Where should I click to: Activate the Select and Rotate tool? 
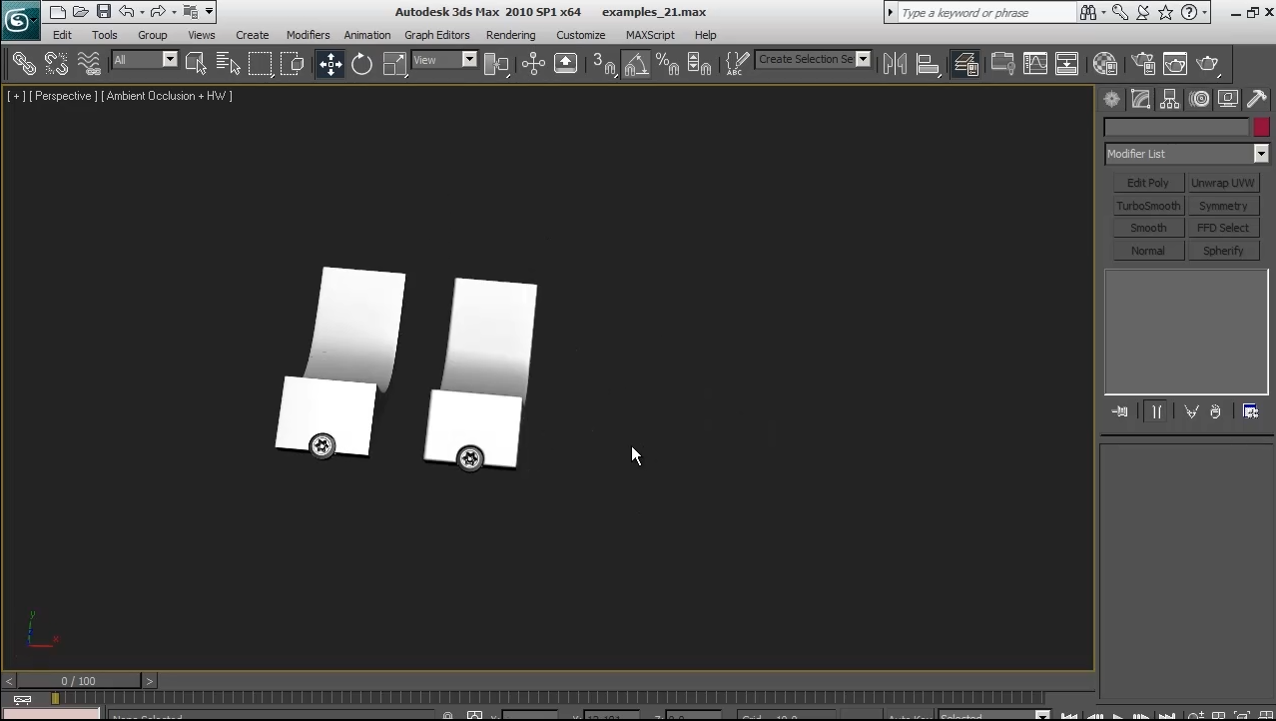click(361, 64)
